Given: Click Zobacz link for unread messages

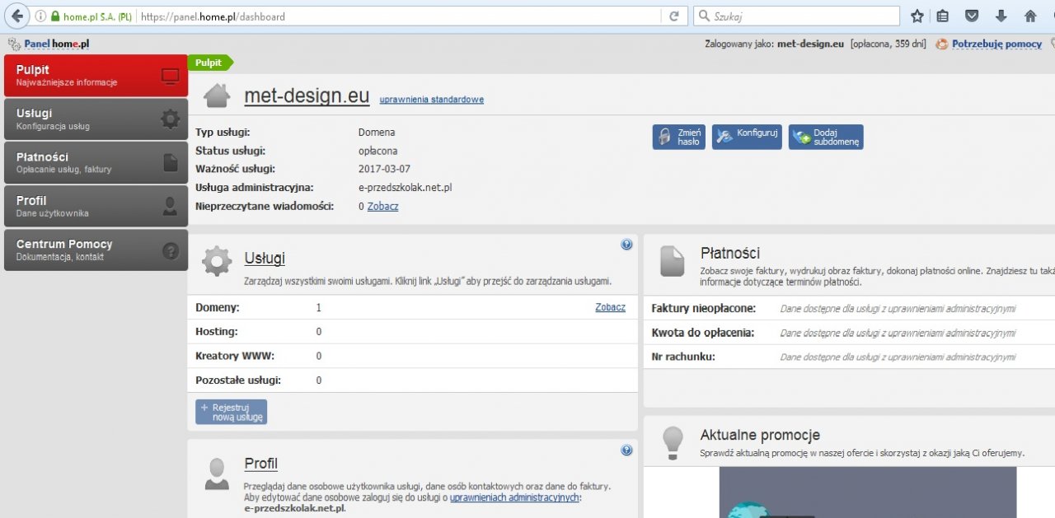Looking at the screenshot, I should [382, 206].
